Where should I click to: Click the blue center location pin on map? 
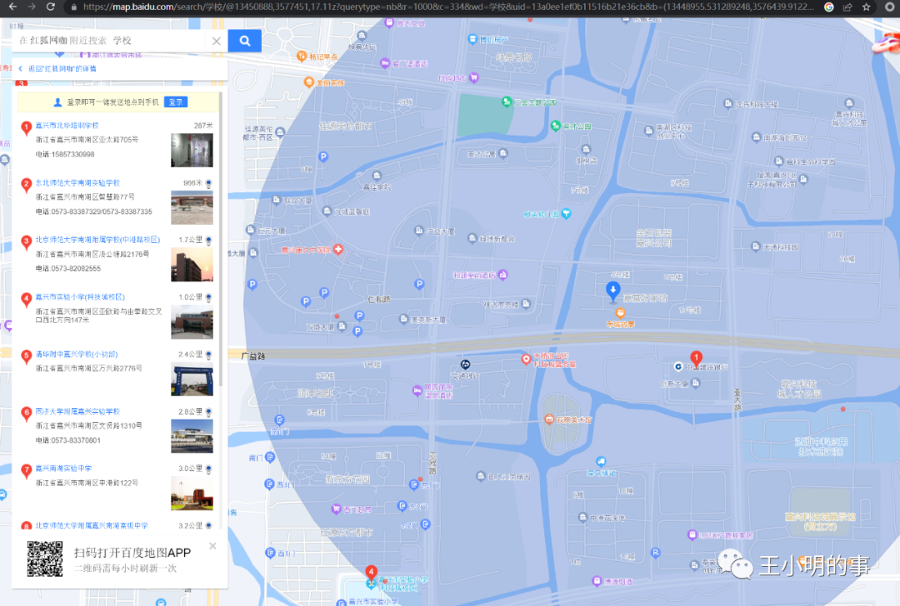click(613, 291)
